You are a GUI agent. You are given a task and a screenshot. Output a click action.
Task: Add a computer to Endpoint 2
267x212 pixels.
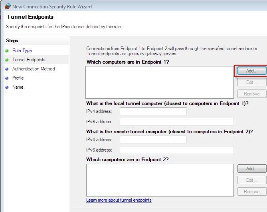[x=251, y=169]
